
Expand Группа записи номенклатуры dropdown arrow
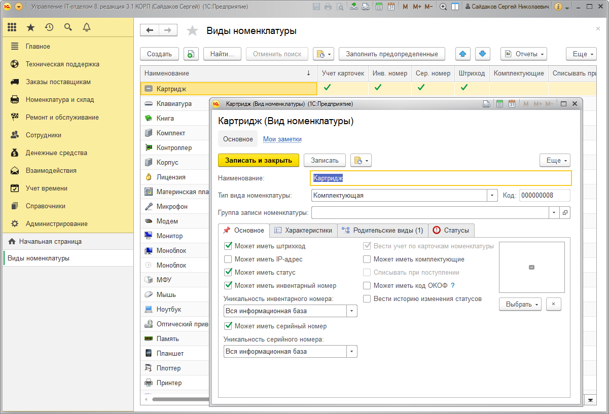[x=554, y=212]
